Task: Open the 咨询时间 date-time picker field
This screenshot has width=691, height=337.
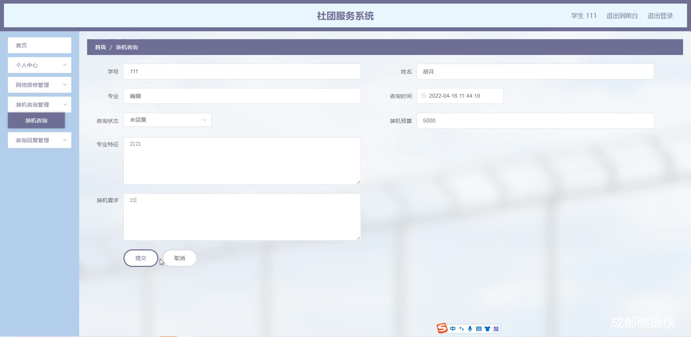Action: 460,96
